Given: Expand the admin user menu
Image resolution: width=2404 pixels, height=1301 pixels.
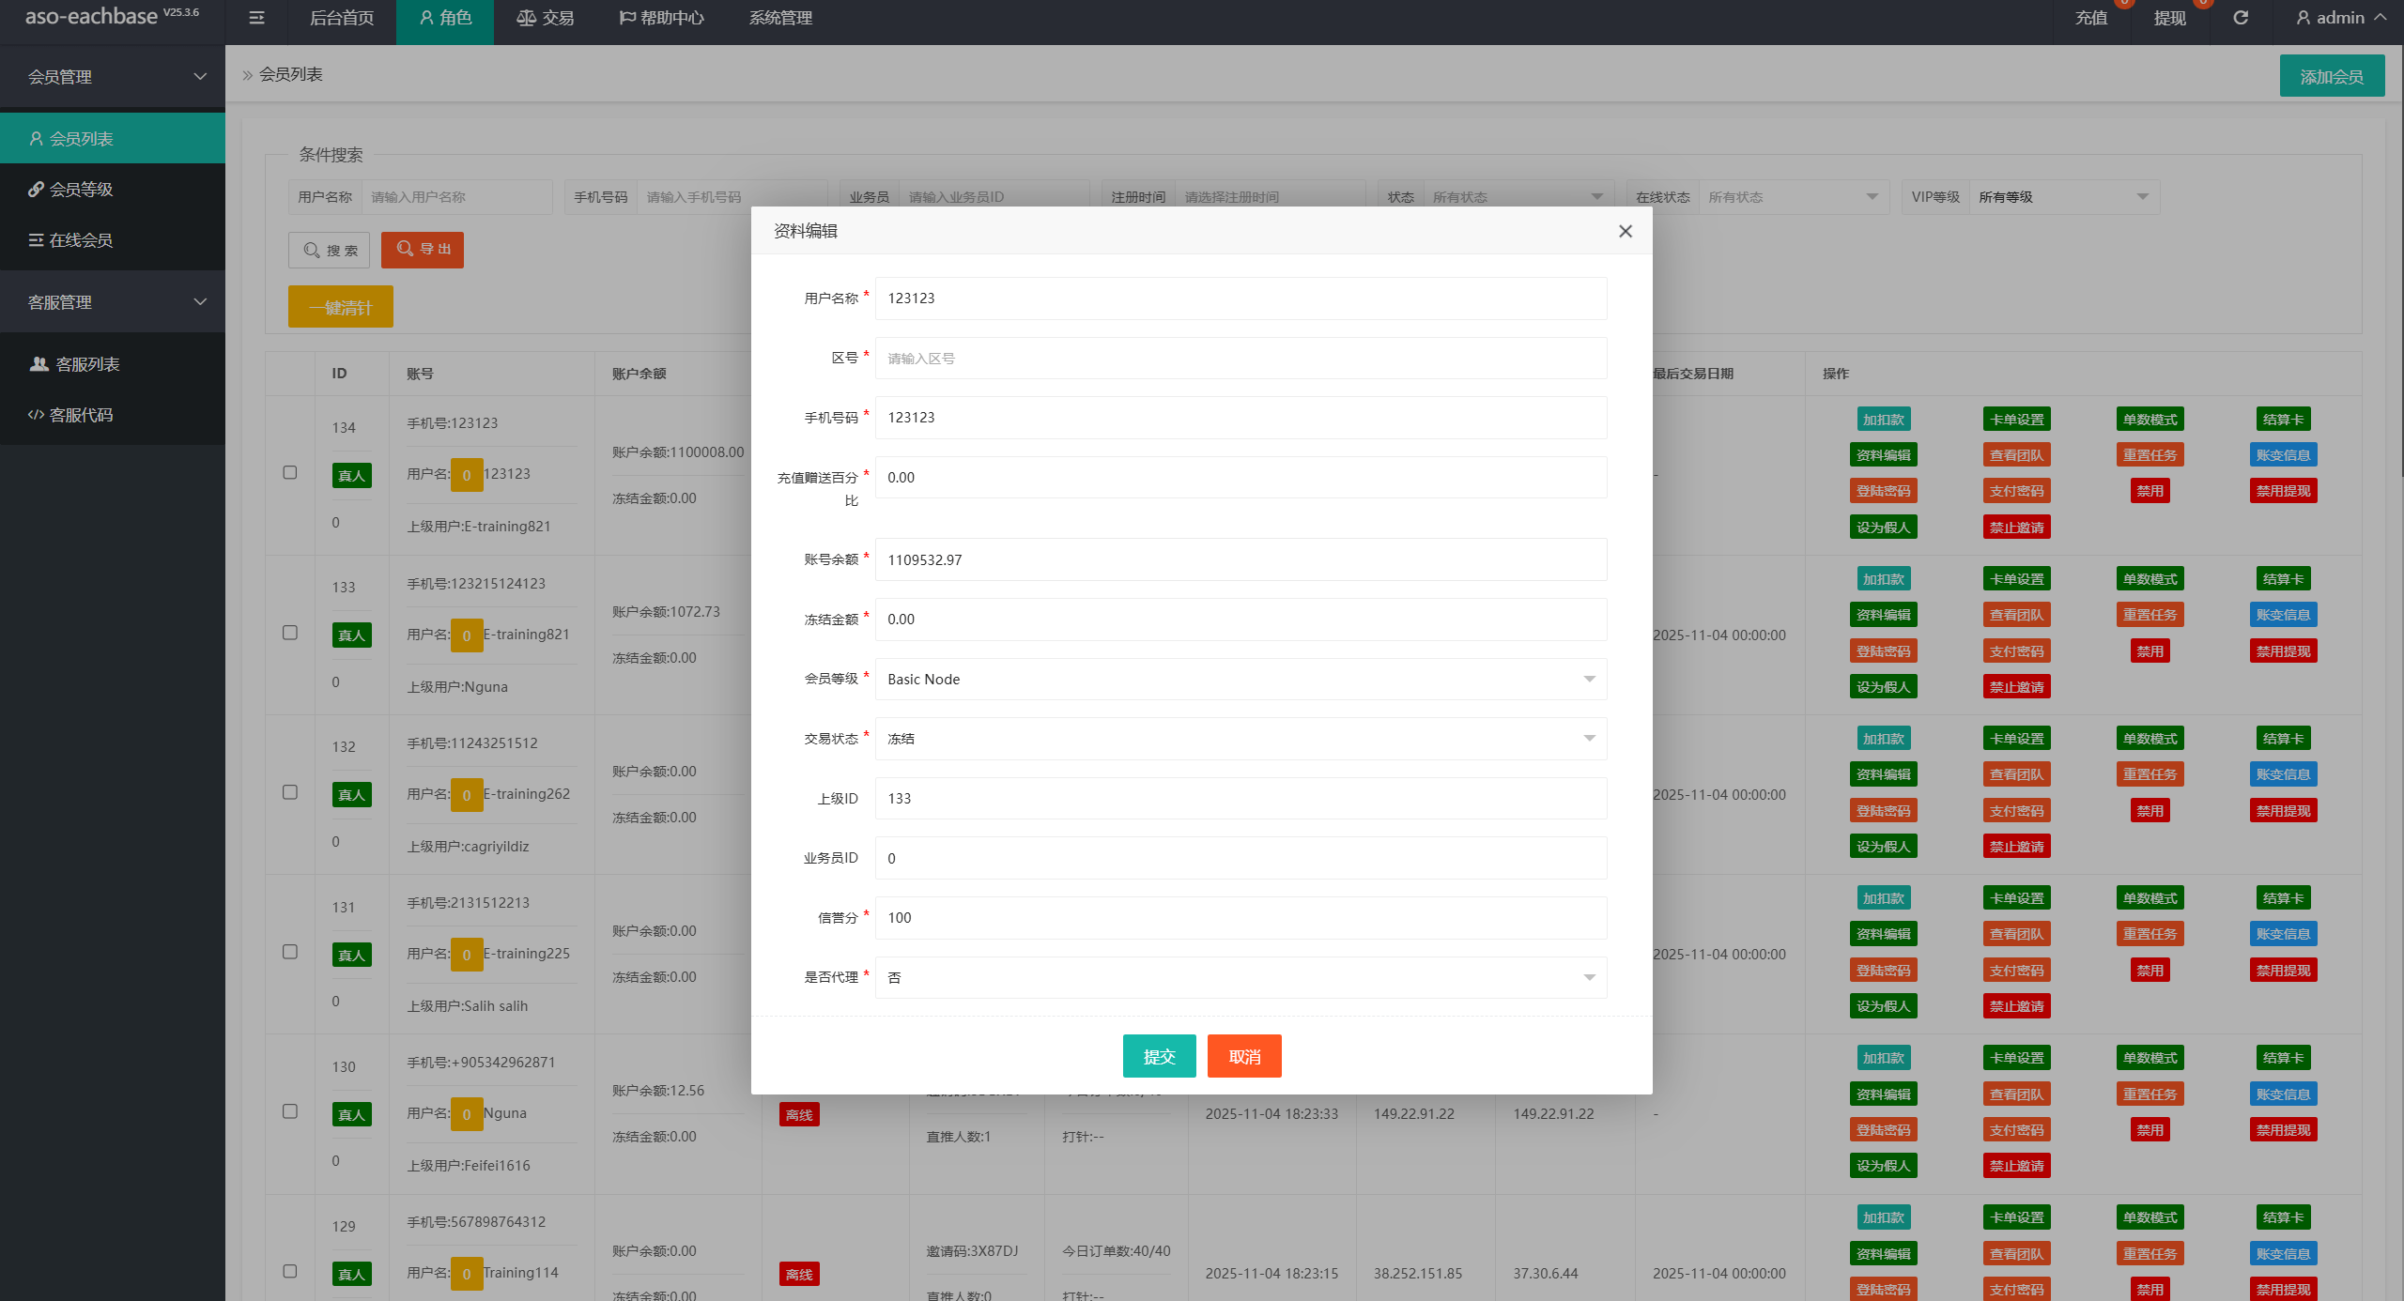Looking at the screenshot, I should [x=2341, y=18].
